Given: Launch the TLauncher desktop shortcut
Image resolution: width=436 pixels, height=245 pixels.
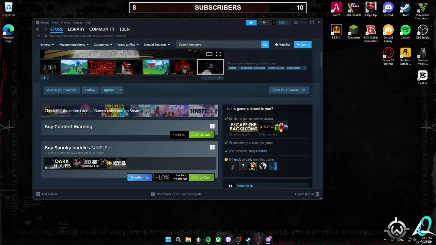Looking at the screenshot, I should (x=354, y=32).
